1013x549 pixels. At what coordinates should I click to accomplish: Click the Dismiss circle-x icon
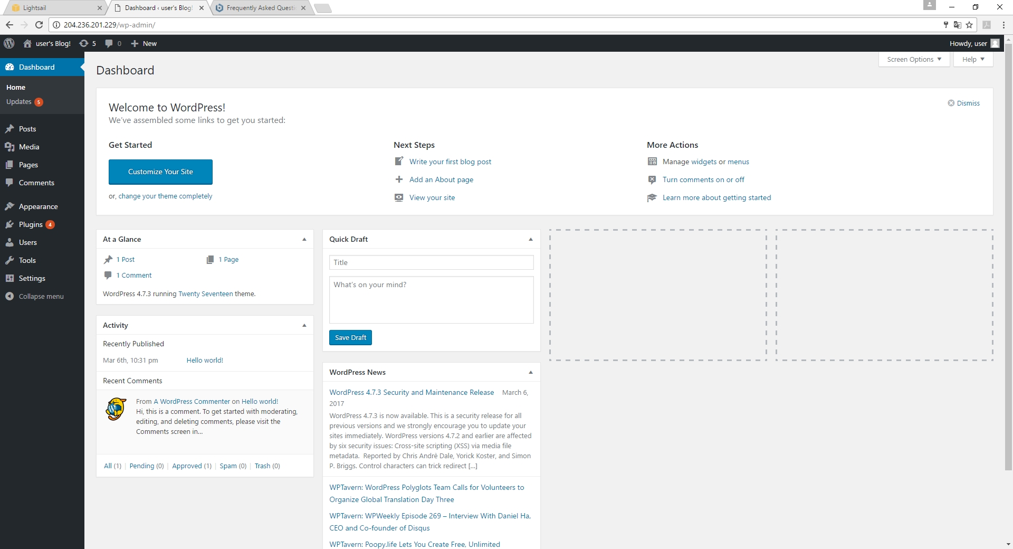pos(951,103)
